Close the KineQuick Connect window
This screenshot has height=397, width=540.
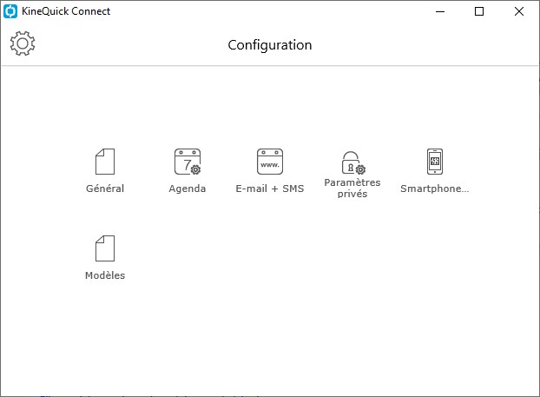[x=519, y=11]
